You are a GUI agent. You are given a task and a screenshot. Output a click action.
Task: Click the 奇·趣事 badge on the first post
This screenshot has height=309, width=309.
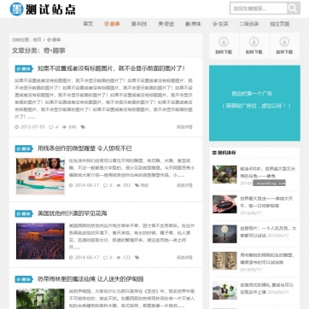coord(24,68)
